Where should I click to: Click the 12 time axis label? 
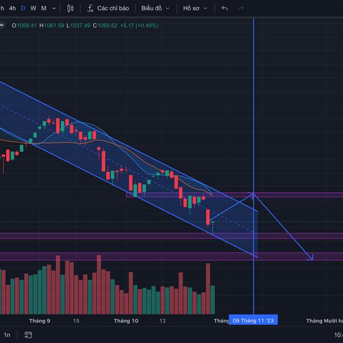[162, 321]
